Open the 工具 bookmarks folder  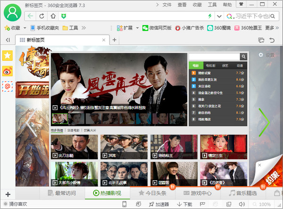coord(70,28)
